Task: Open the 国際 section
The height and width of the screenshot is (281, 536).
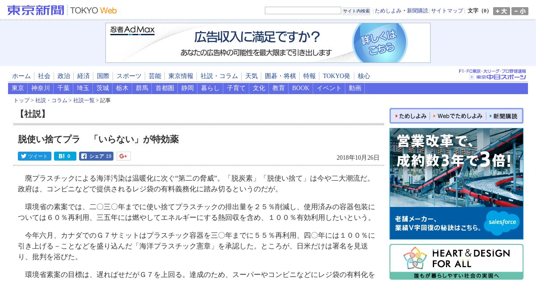Action: pyautogui.click(x=103, y=76)
